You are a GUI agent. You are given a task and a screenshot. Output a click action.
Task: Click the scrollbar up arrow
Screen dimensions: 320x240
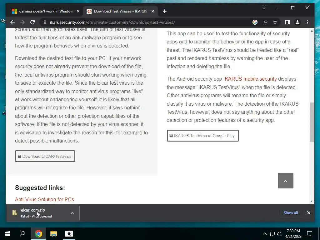point(312,31)
